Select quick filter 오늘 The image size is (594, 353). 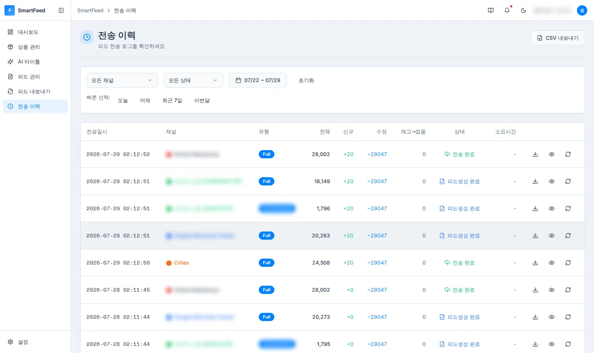123,100
